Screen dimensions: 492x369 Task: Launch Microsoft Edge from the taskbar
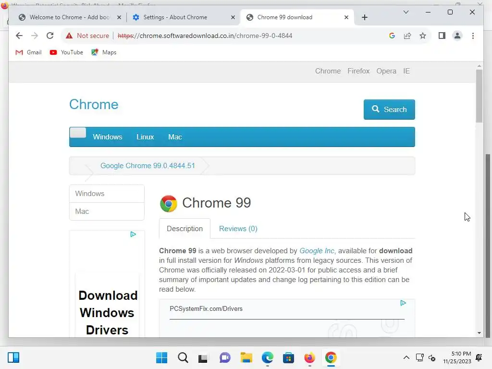click(x=267, y=357)
